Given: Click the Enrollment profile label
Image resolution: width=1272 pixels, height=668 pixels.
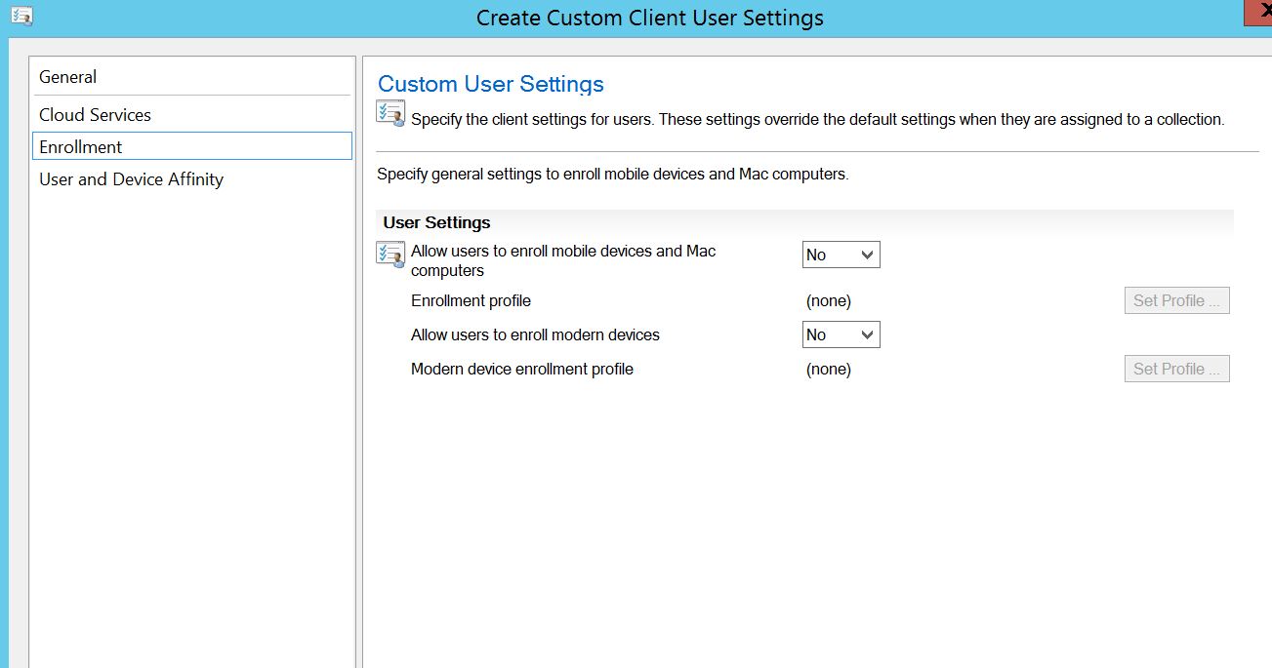Looking at the screenshot, I should (x=471, y=300).
